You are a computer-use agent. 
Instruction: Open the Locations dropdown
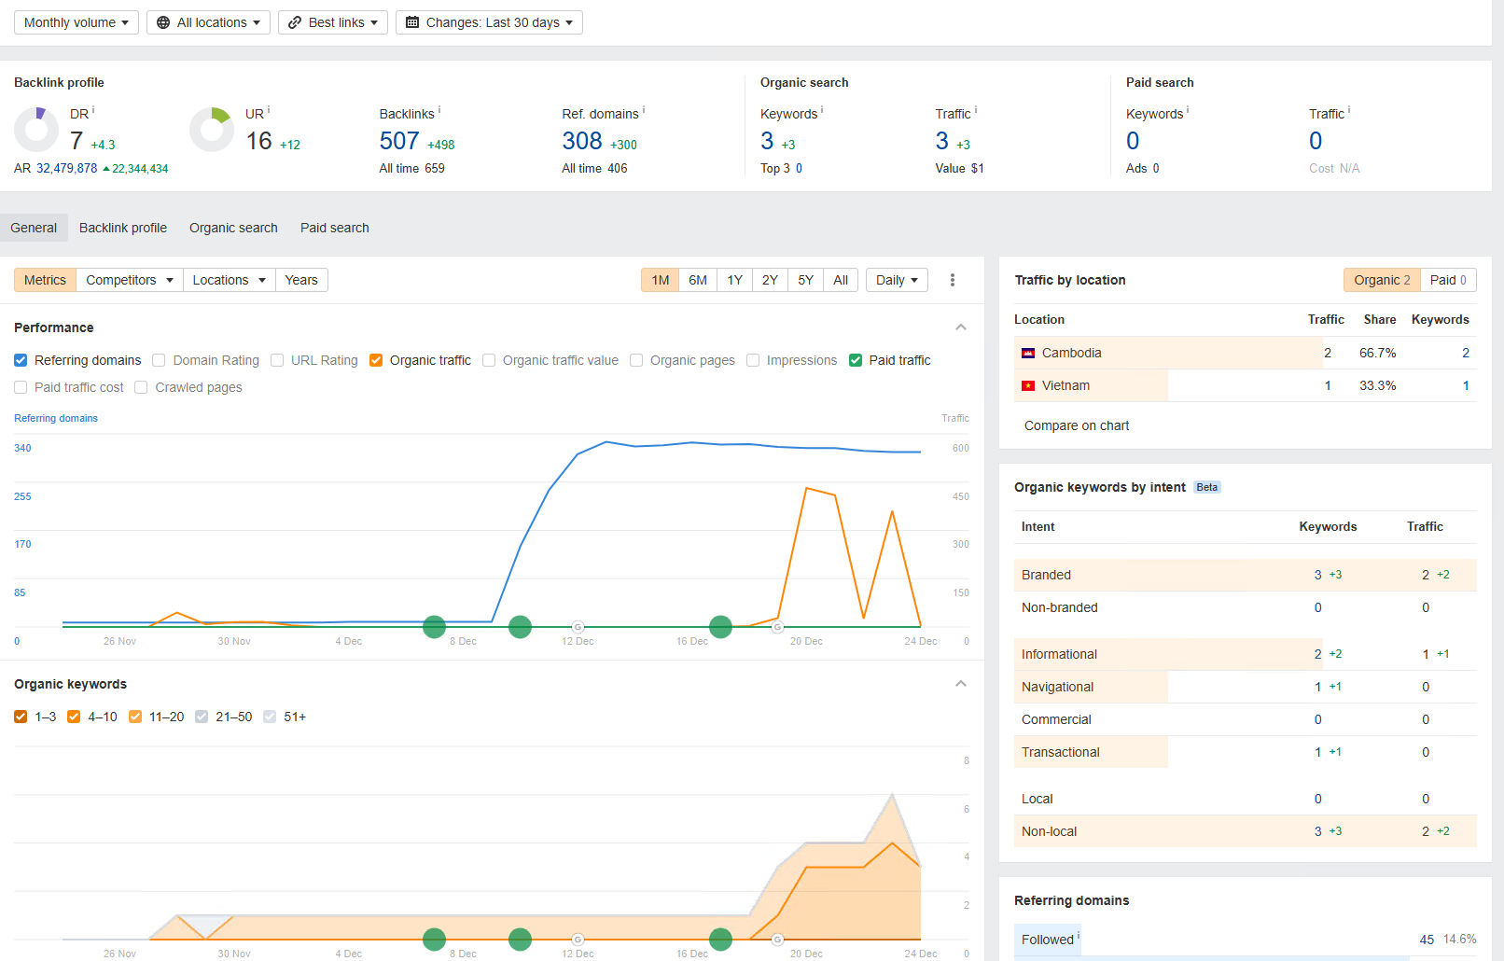(230, 280)
